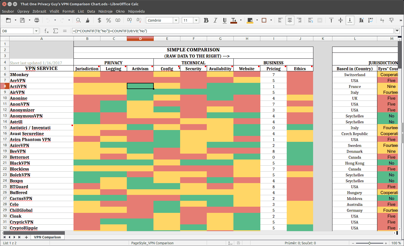Toggle Bold formatting
The height and width of the screenshot is (246, 404).
[206, 20]
